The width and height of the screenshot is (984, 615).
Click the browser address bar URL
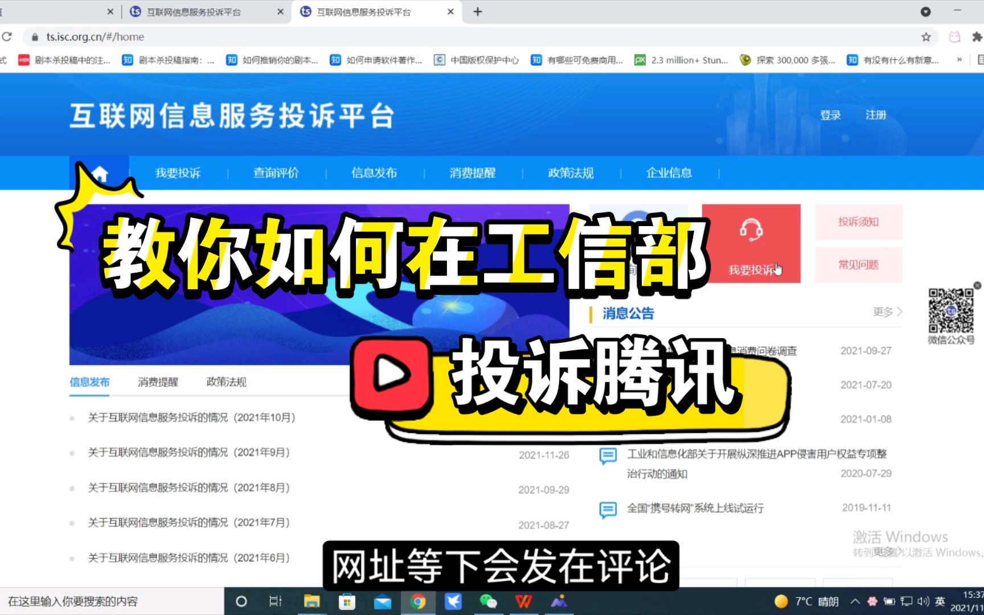pos(95,37)
